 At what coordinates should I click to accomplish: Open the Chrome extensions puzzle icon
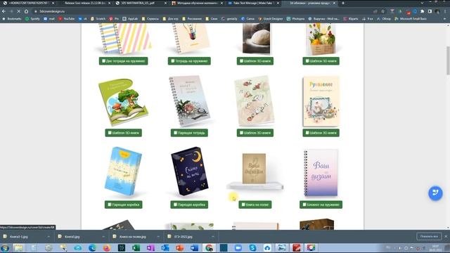click(422, 11)
